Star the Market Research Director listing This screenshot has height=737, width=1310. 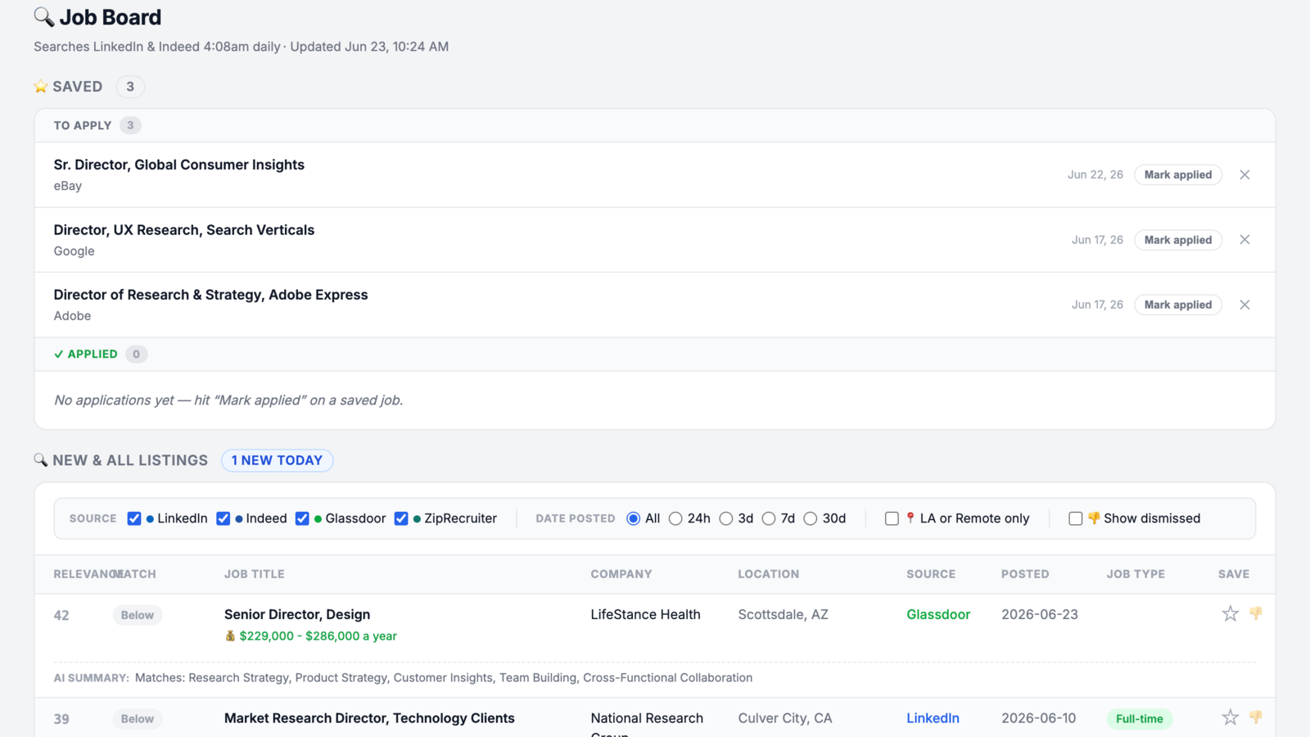1230,717
